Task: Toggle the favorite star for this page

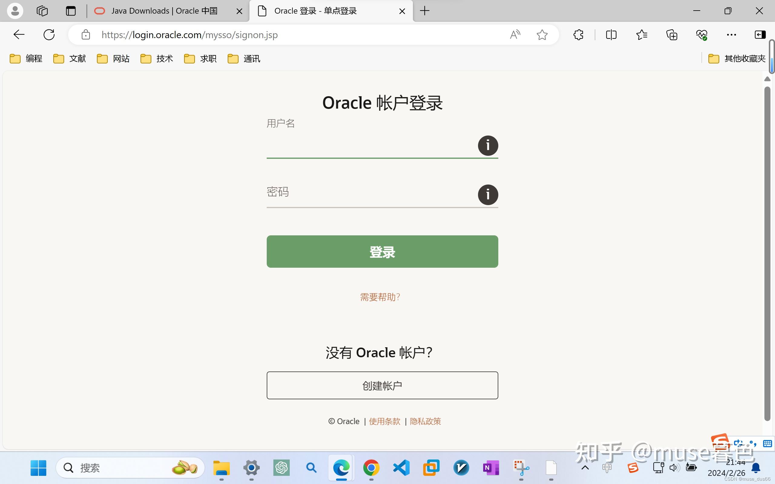Action: coord(542,34)
